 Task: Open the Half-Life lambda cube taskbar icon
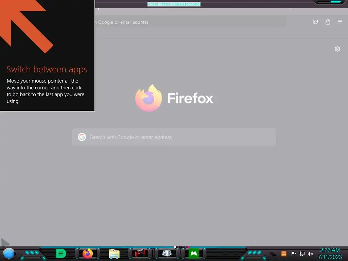tap(167, 253)
